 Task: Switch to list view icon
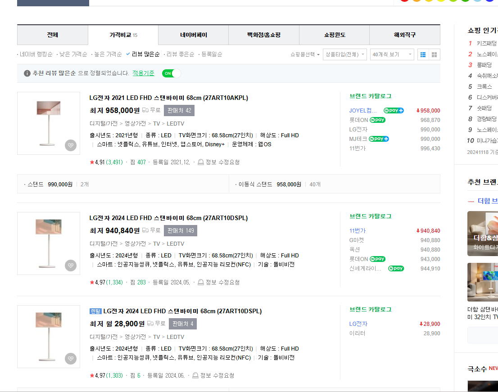[423, 54]
